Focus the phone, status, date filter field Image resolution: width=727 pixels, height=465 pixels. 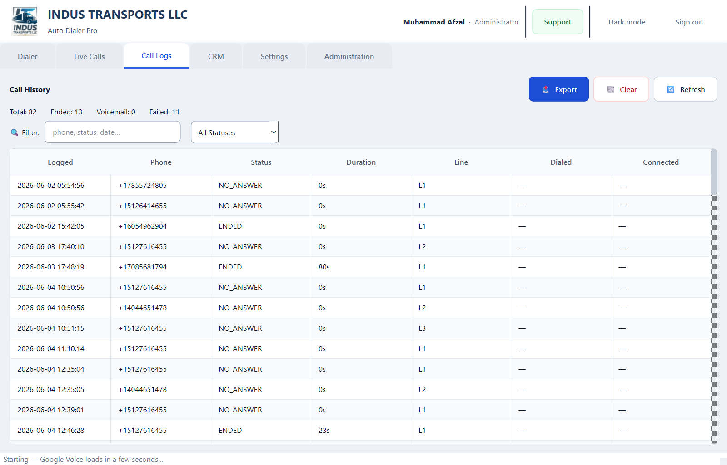(x=113, y=132)
